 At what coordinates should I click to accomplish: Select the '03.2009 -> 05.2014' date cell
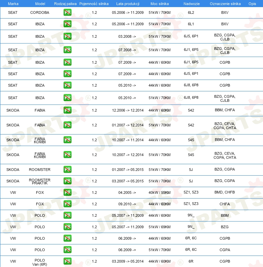pos(128,261)
